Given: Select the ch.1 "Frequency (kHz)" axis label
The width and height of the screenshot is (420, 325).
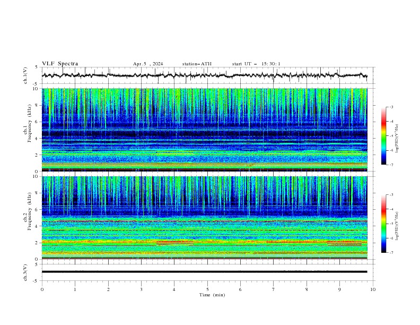Looking at the screenshot, I should click(x=30, y=124).
